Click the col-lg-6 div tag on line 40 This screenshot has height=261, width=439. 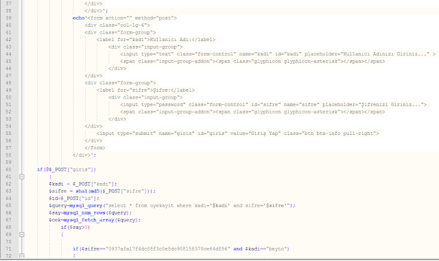click(117, 25)
